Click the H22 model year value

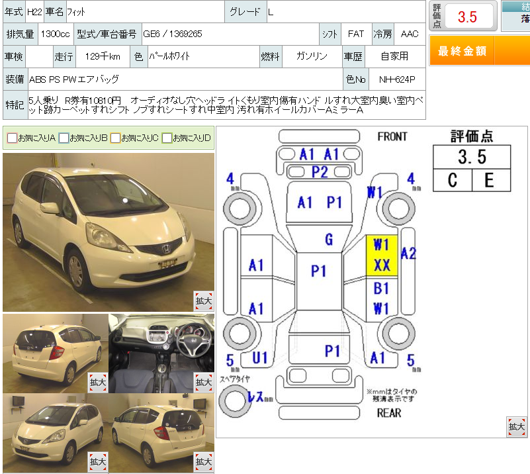(34, 12)
